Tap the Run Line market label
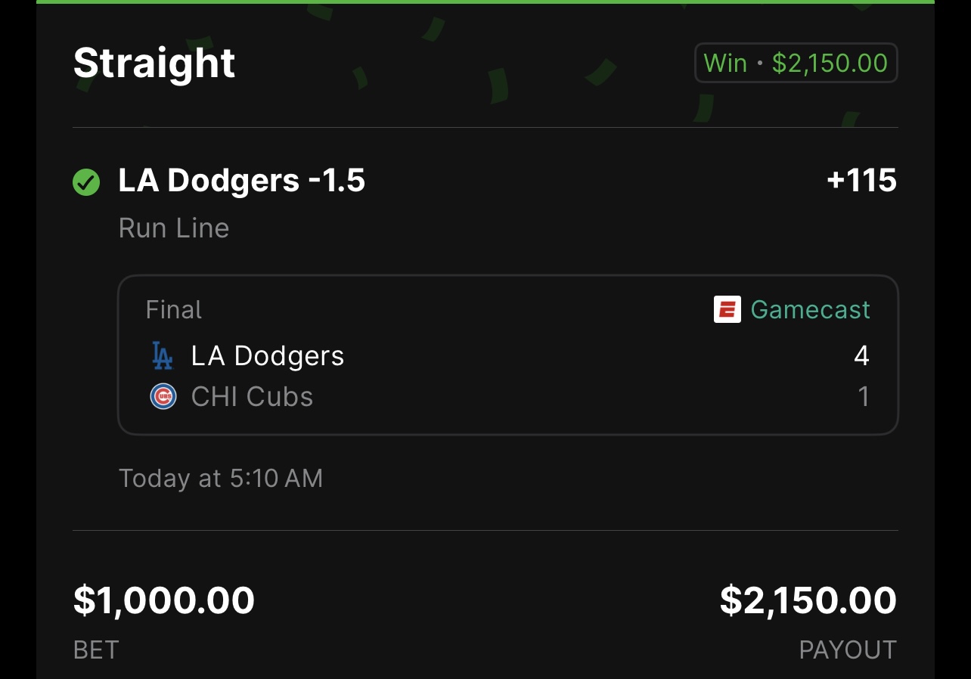Screen dimensions: 971x679 click(174, 228)
